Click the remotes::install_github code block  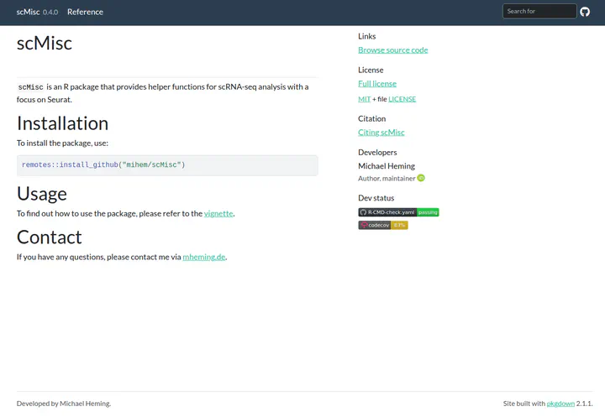tap(167, 165)
